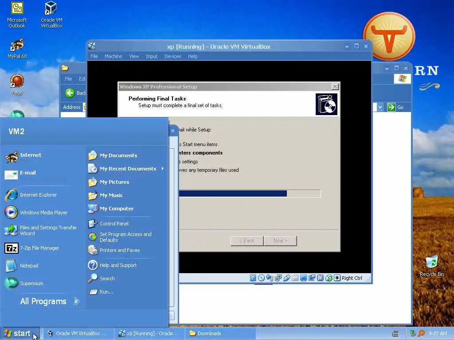Viewport: 454px width, 340px height.
Task: Open the File menu in the Explorer window
Action: pos(68,79)
